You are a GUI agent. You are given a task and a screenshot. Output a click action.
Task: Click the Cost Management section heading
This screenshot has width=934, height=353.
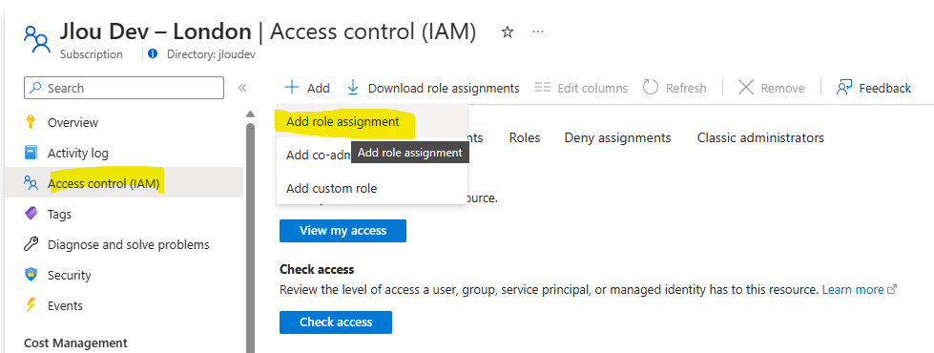[75, 343]
